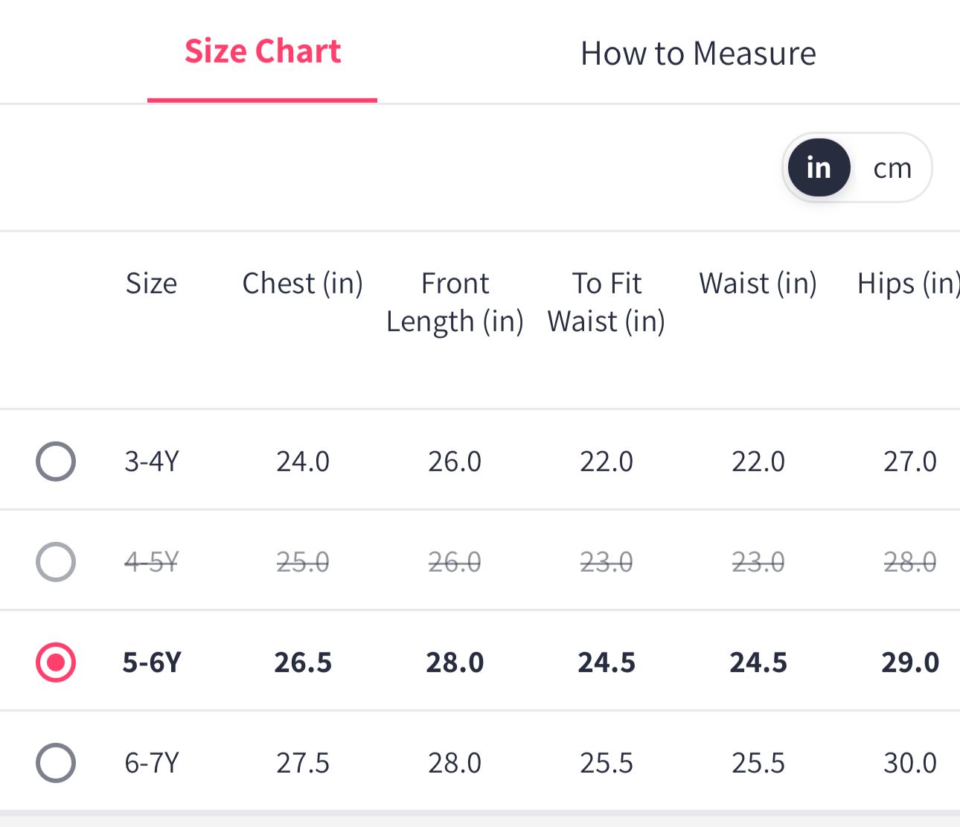Screen dimensions: 960x827
Task: Choose the 6-7Y size radio button
Action: (56, 763)
